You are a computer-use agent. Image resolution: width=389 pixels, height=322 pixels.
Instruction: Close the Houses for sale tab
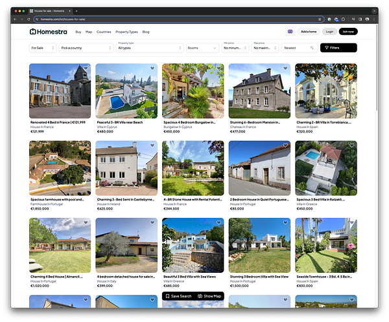click(x=69, y=11)
